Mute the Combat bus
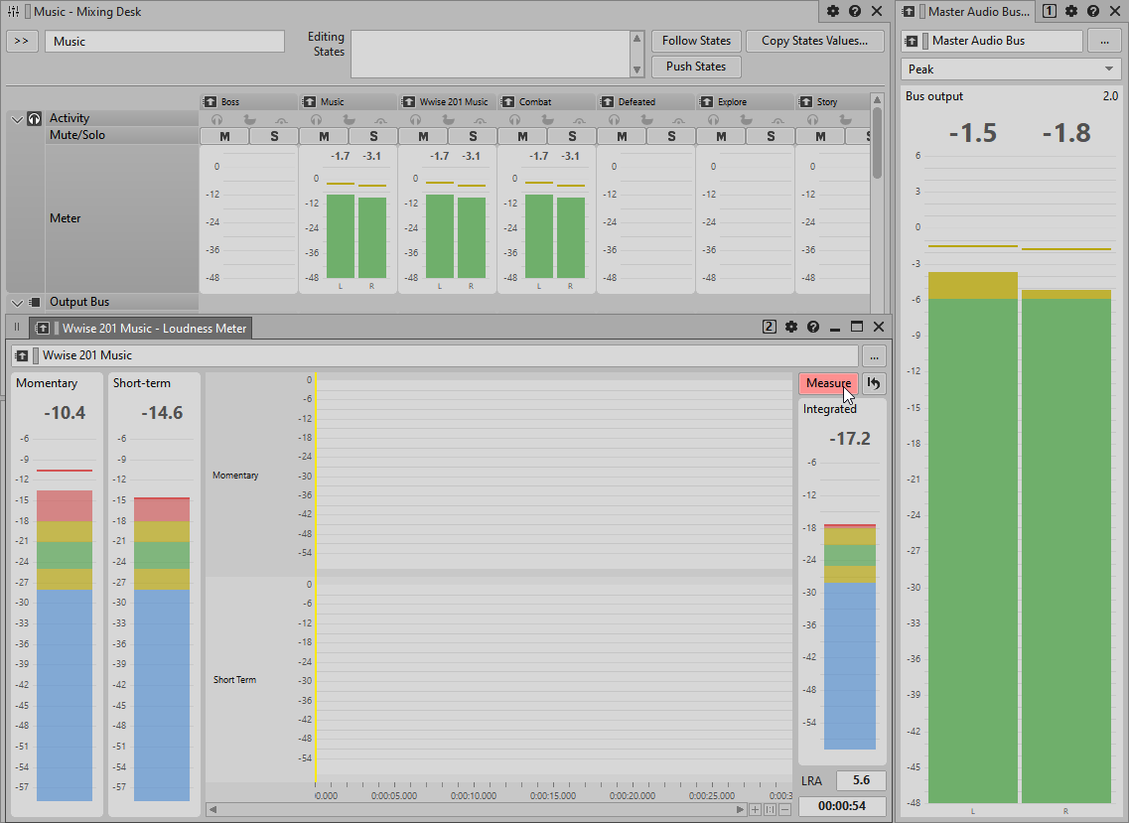 (522, 136)
